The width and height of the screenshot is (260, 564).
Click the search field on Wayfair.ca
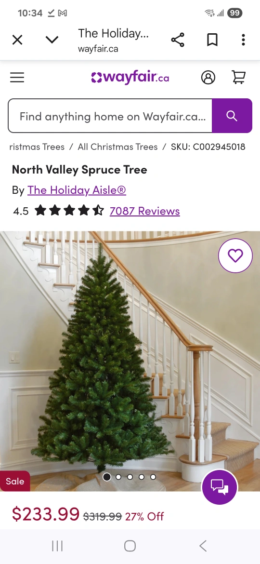click(x=110, y=116)
